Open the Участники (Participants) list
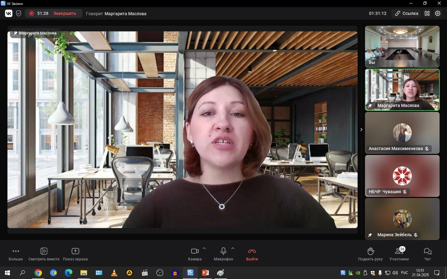Image resolution: width=447 pixels, height=279 pixels. coord(399,254)
